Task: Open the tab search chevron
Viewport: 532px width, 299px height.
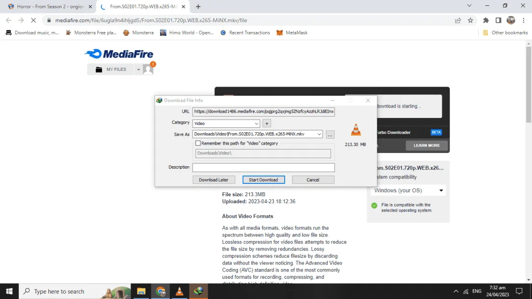Action: click(469, 6)
